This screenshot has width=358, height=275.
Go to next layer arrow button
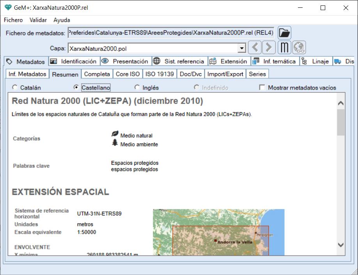269,48
